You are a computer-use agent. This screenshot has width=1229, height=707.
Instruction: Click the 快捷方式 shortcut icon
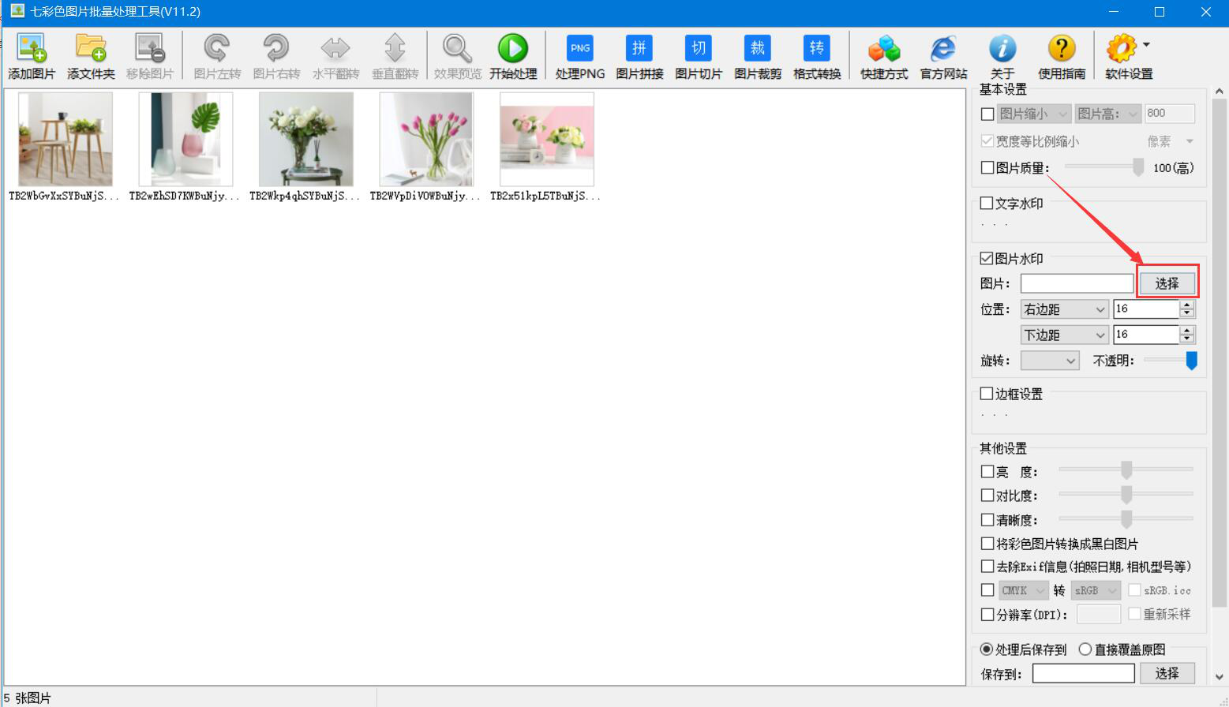point(884,56)
